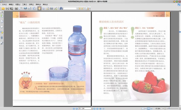The image size is (181, 110).
Task: Click the Open file folder icon
Action: 3,8
